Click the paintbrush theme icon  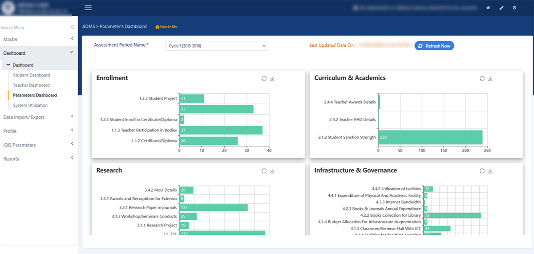click(x=502, y=8)
